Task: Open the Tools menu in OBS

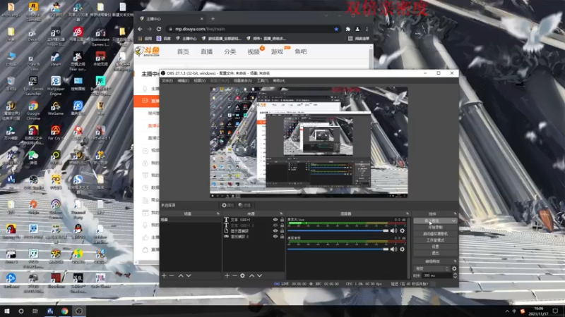Action: click(262, 81)
